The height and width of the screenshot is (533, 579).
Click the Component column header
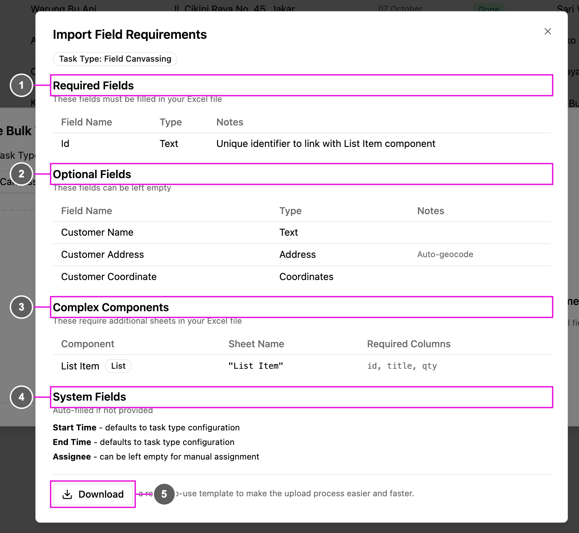tap(88, 344)
